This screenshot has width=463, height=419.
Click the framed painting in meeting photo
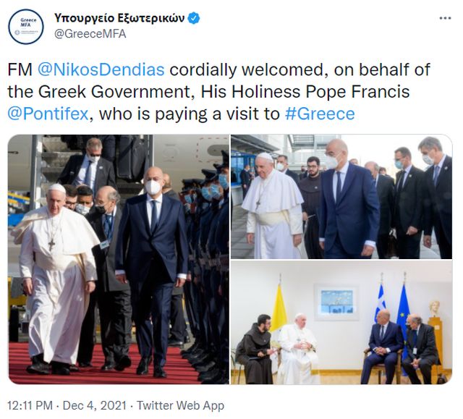(337, 302)
